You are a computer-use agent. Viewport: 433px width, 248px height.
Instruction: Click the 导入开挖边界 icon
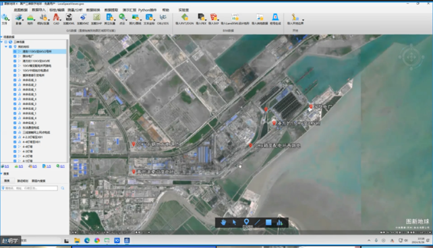(295, 18)
